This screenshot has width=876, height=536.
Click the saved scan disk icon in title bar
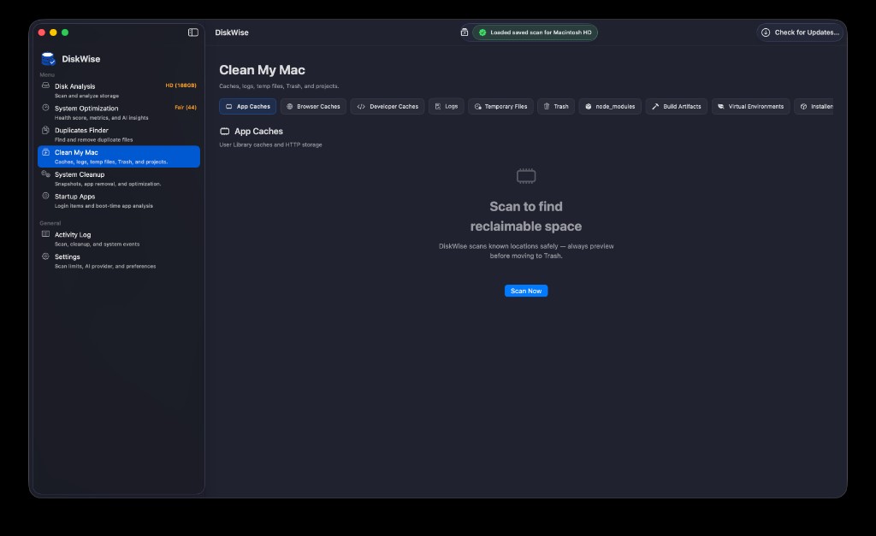pyautogui.click(x=465, y=32)
